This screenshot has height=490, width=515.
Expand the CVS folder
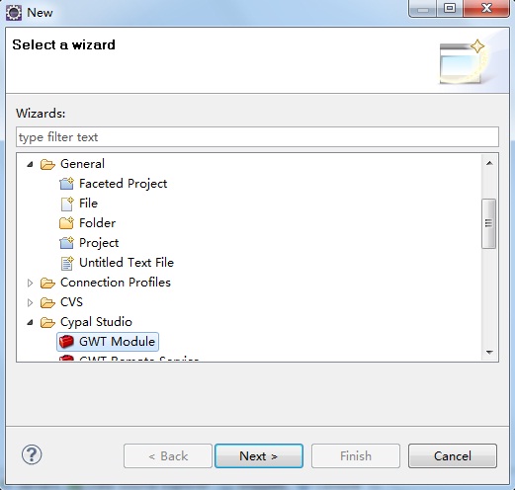[x=30, y=302]
